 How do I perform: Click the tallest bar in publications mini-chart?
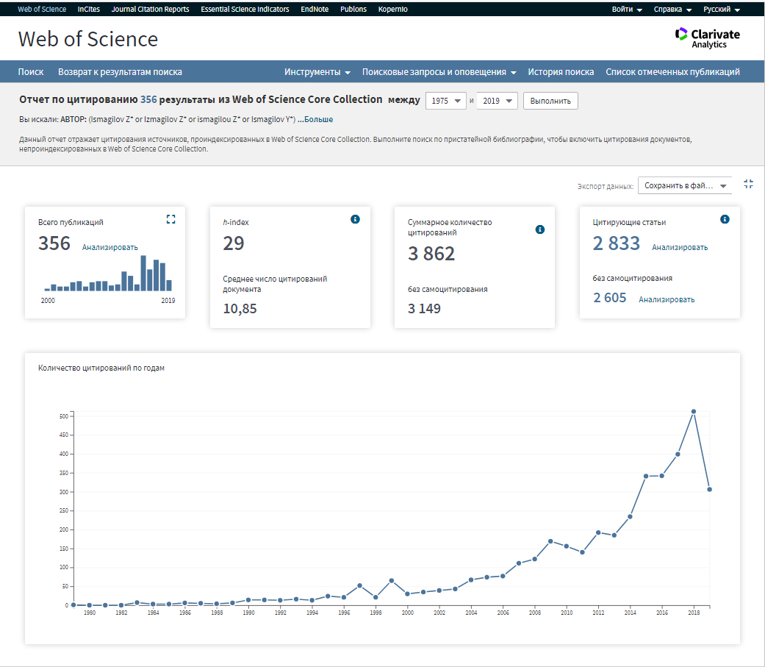click(143, 274)
